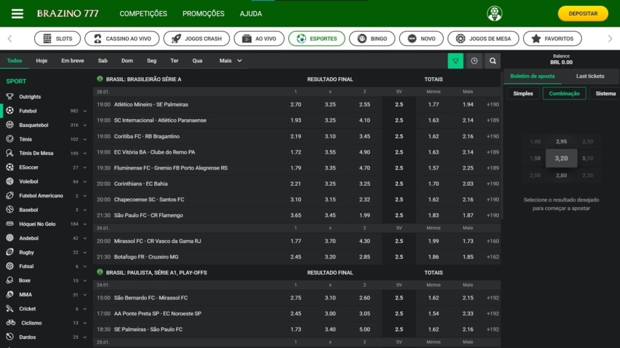
Task: Click the yellow Depositar button
Action: click(x=583, y=14)
